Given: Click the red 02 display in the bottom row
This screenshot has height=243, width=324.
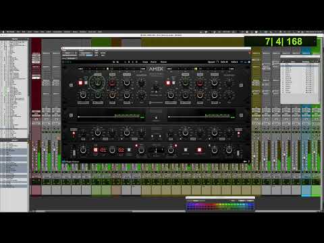Looking at the screenshot, I should click(122, 150).
